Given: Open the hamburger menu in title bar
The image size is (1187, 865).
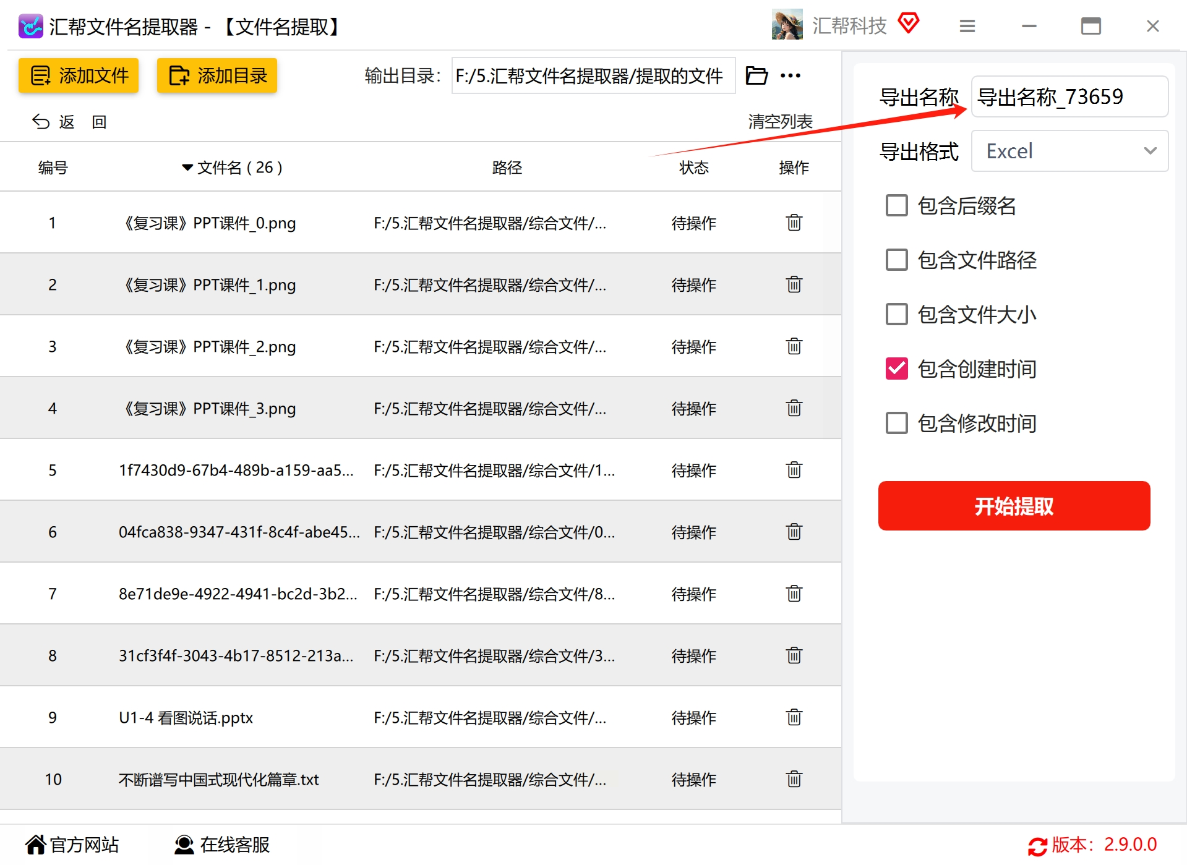Looking at the screenshot, I should (x=967, y=26).
